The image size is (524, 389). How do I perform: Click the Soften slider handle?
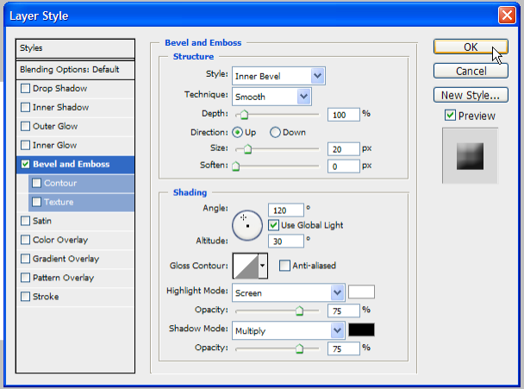click(x=236, y=166)
